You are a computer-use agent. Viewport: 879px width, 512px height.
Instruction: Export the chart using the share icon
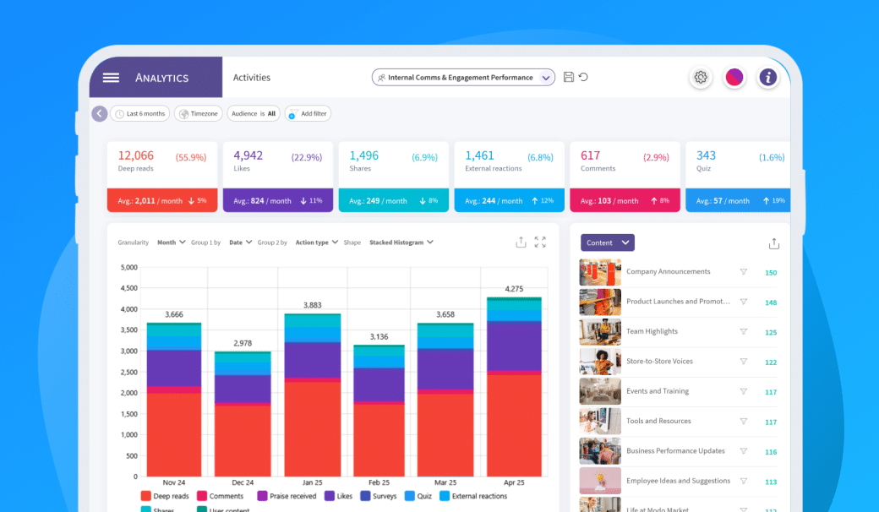coord(521,242)
